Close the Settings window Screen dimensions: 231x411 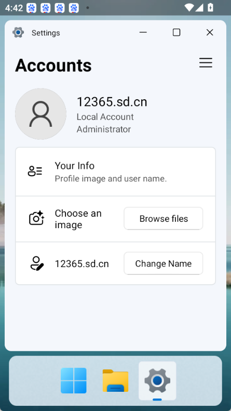tap(210, 32)
